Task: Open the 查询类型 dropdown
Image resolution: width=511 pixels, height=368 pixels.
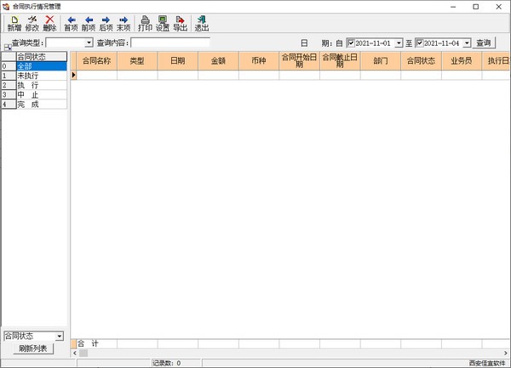Action: (x=89, y=42)
